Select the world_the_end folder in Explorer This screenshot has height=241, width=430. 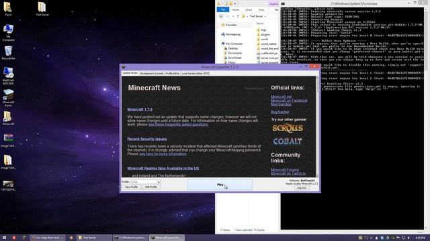[x=267, y=49]
